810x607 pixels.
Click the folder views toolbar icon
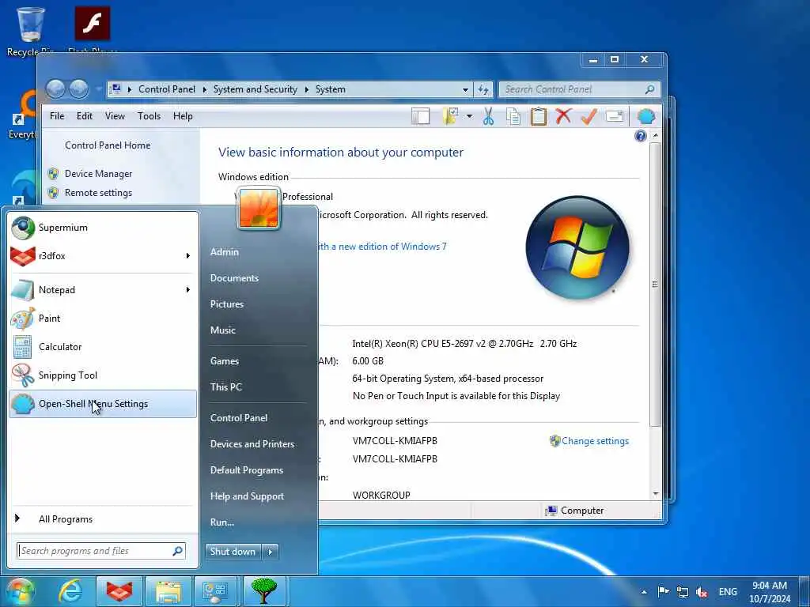coord(450,117)
